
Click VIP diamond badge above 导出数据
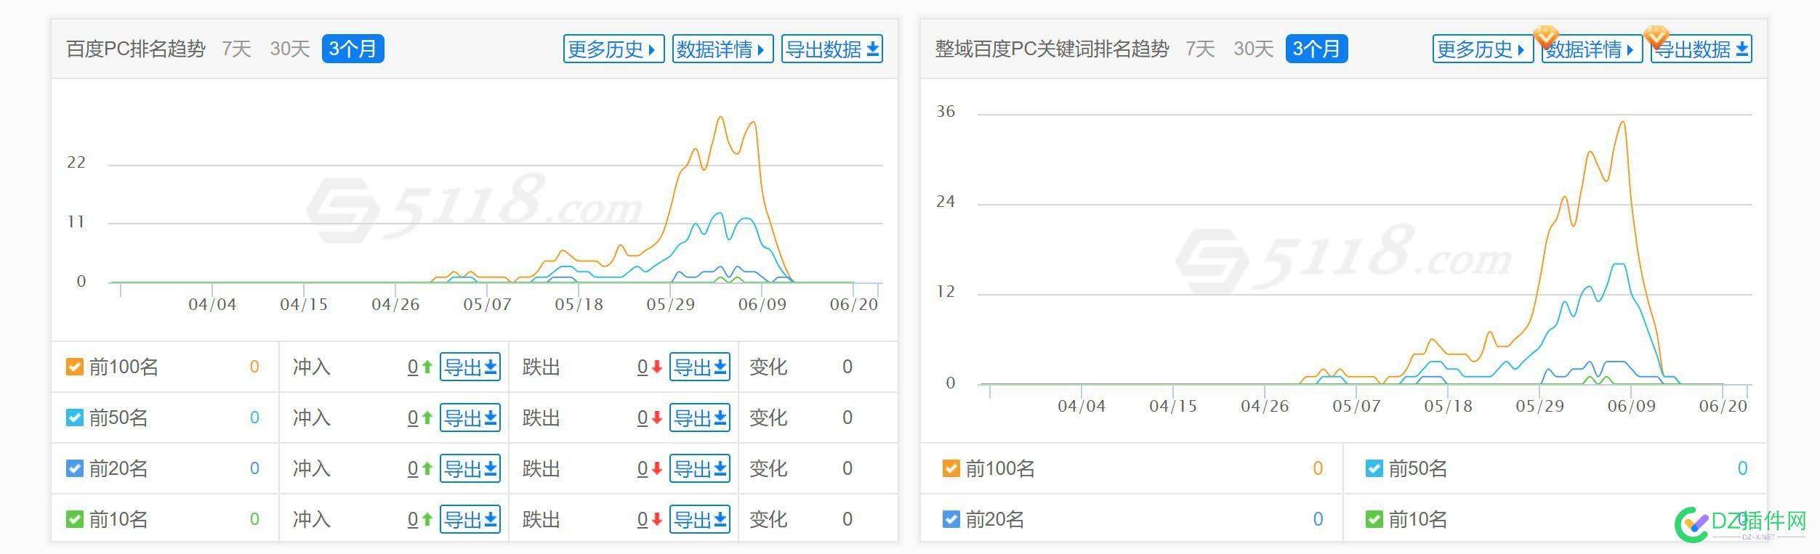point(1656,36)
